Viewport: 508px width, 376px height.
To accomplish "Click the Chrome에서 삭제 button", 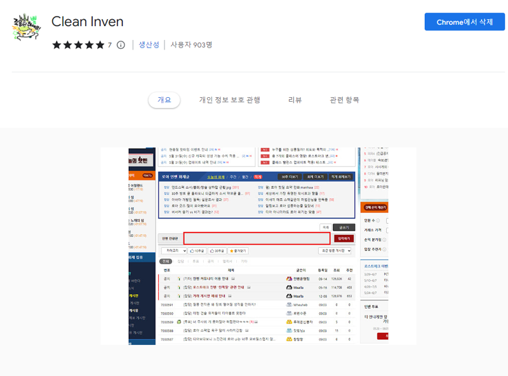I will [x=465, y=22].
